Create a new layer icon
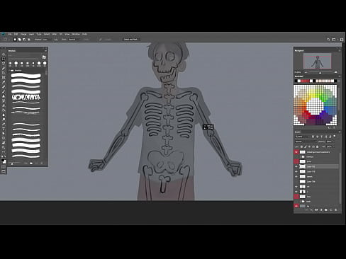The image size is (346, 259). pos(330,209)
